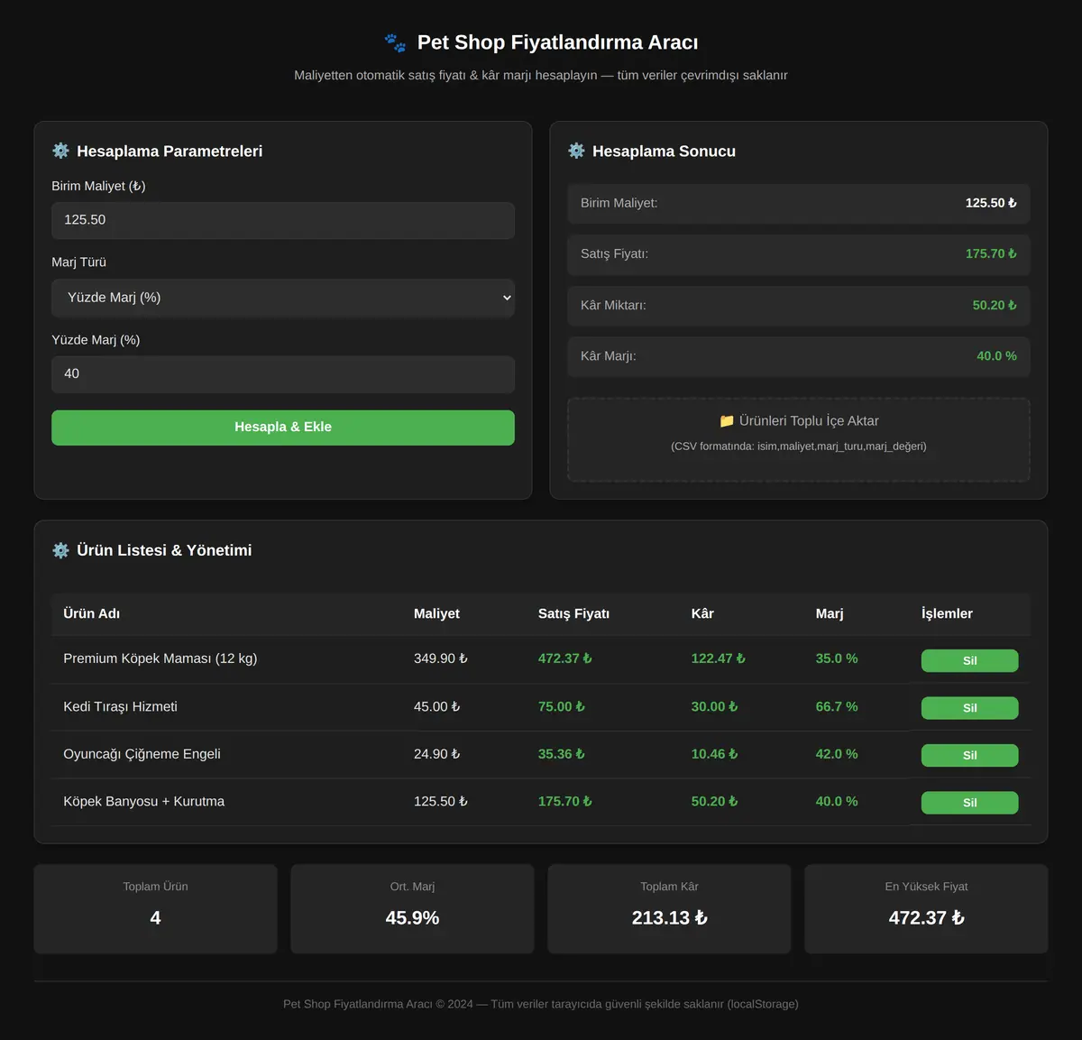Click gear icon beside Hesaplama Sonucu
Viewport: 1082px width, 1040px height.
click(576, 151)
